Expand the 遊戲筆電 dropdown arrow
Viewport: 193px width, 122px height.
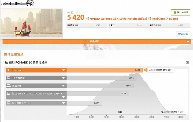point(63,86)
